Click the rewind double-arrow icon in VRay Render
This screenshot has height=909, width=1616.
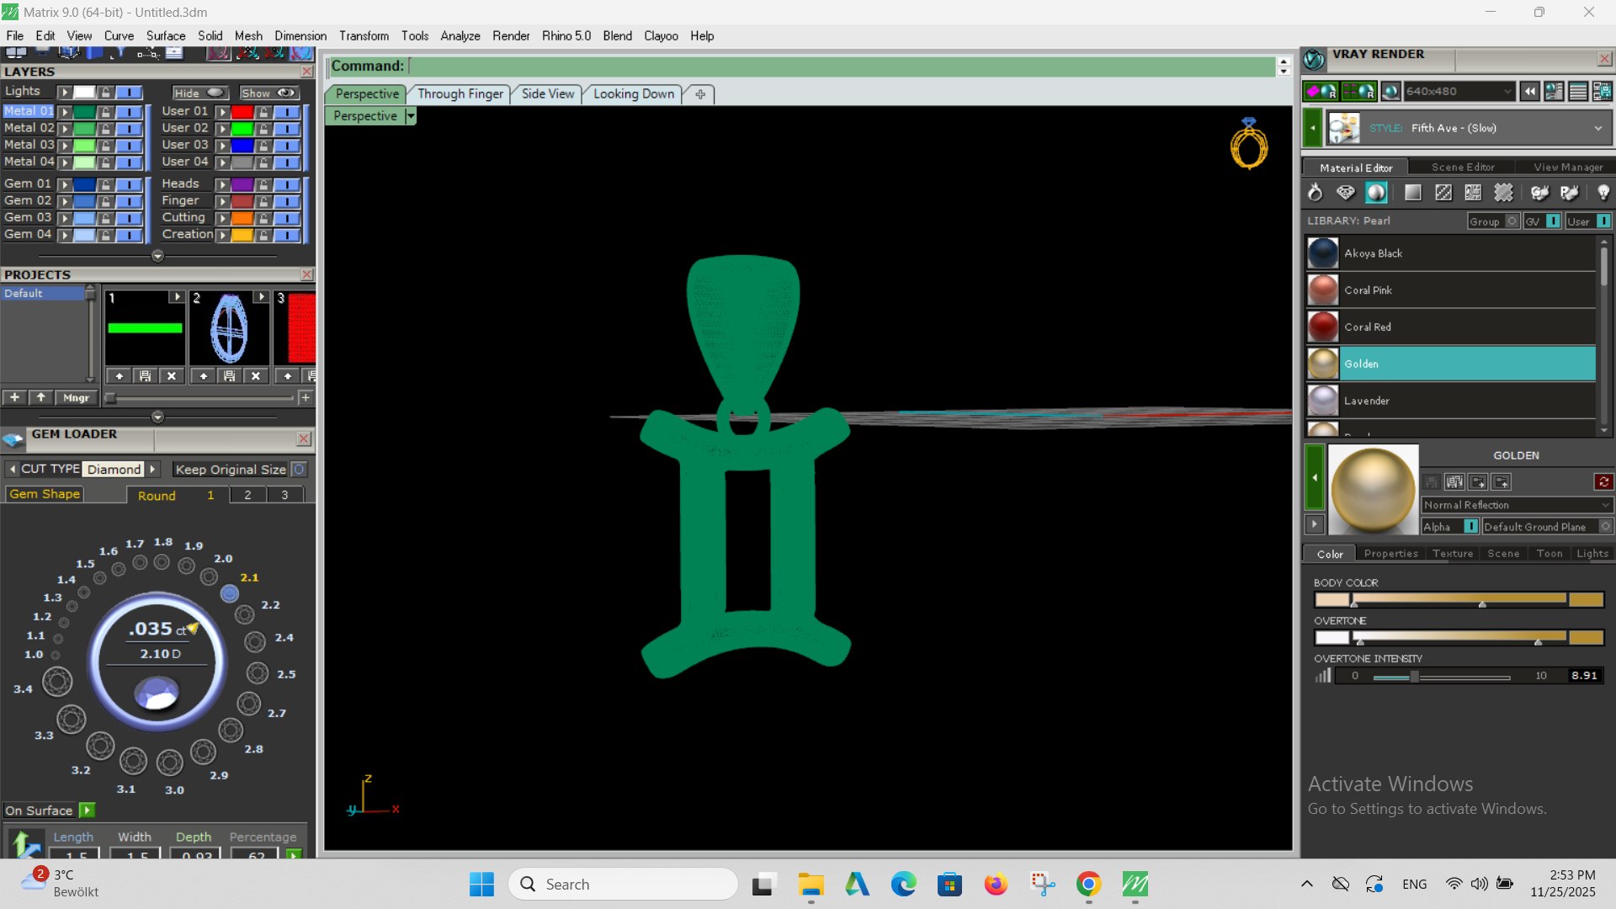click(1530, 91)
